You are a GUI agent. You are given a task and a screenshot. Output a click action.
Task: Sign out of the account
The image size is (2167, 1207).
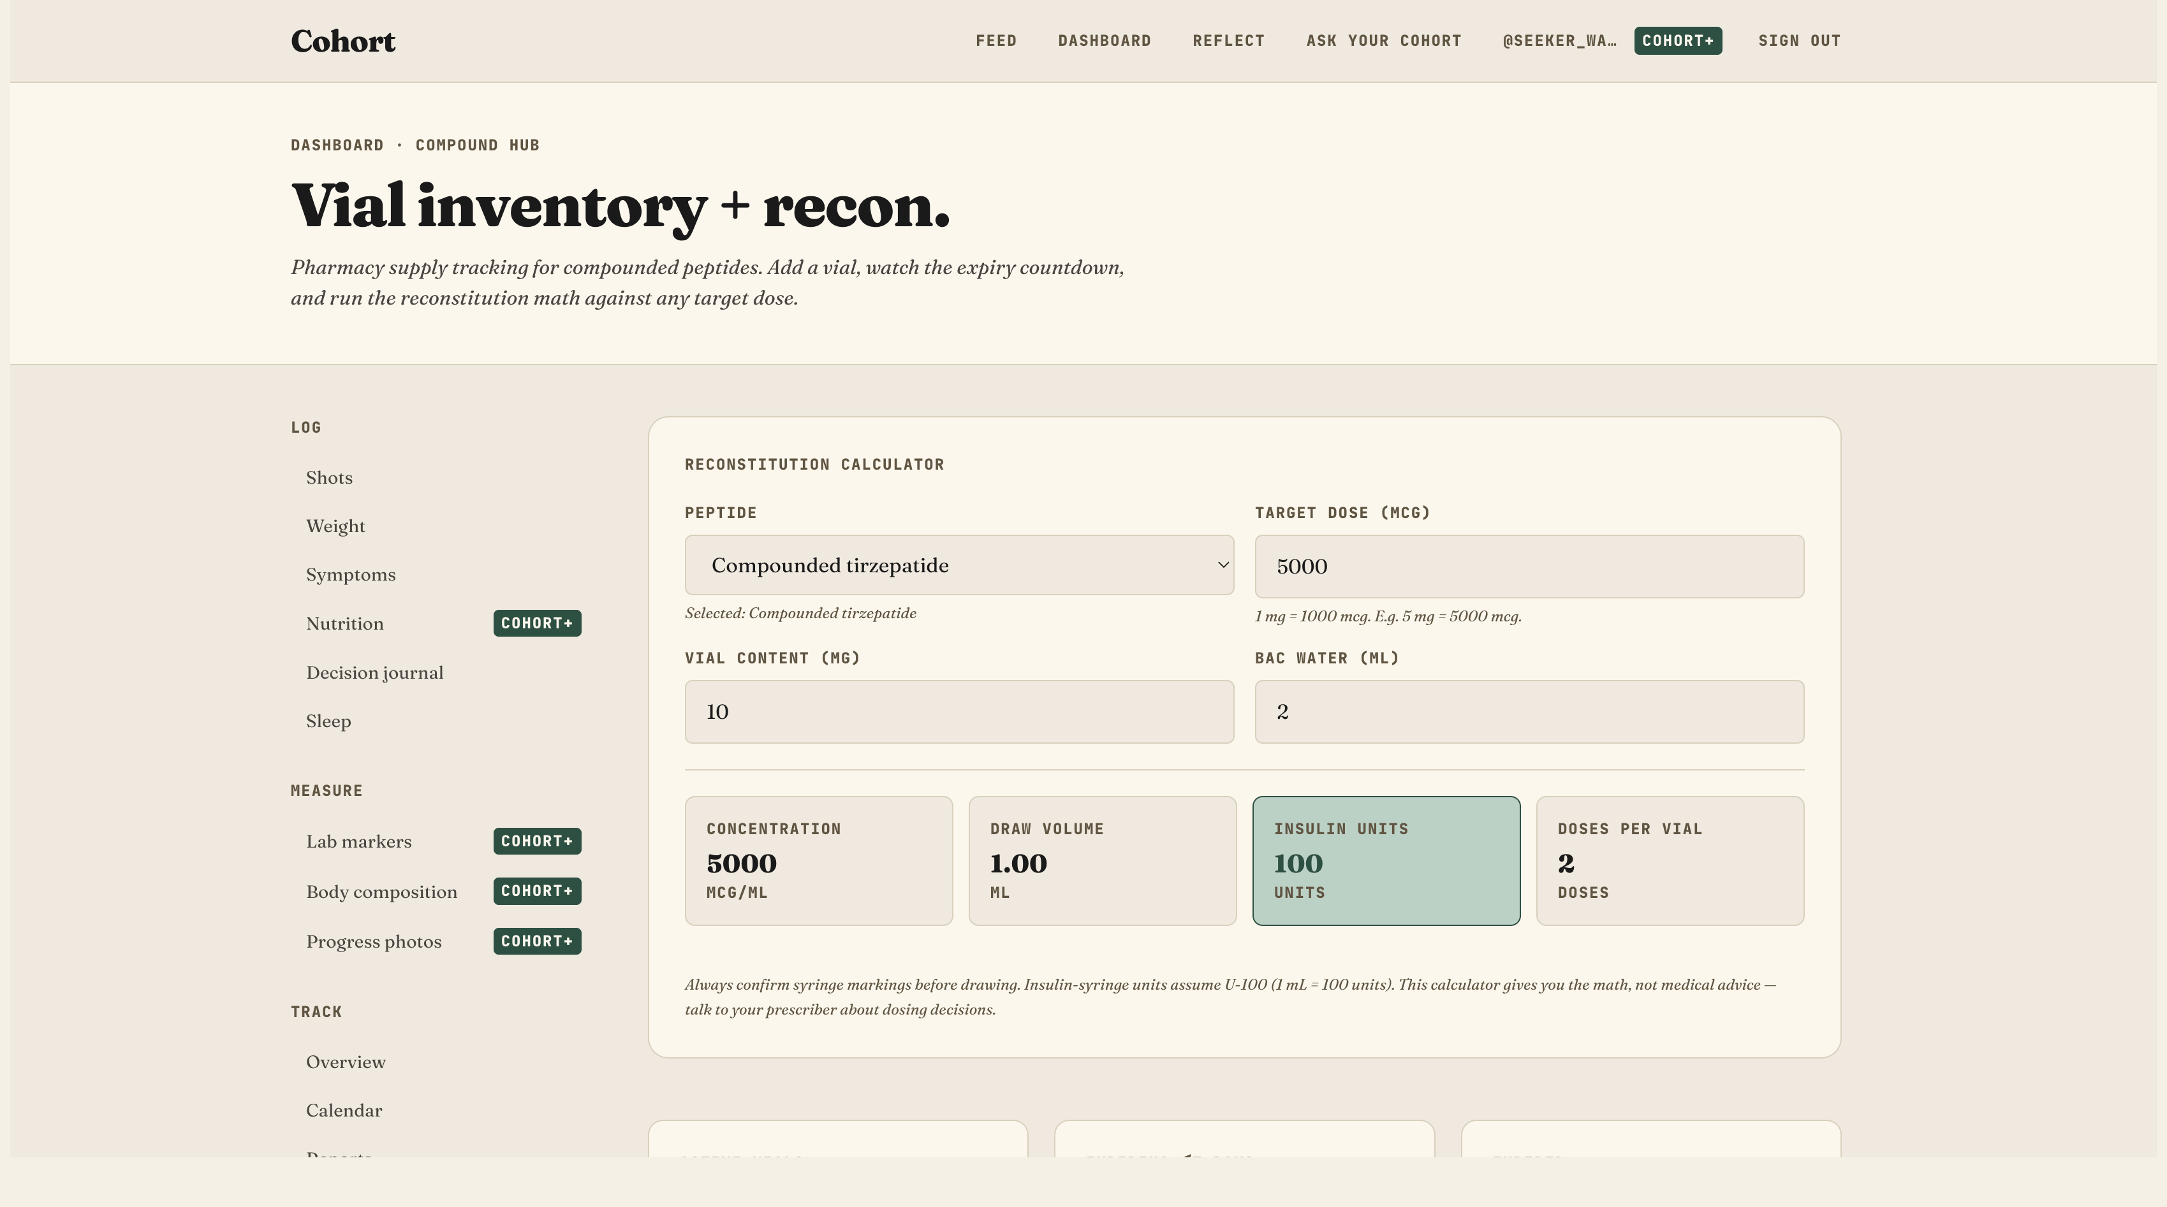pos(1800,41)
